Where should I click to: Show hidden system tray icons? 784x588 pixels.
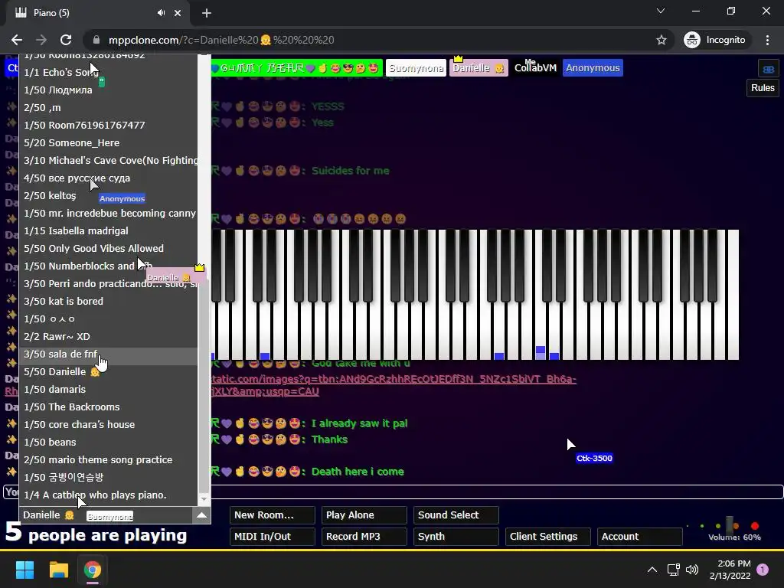coord(652,570)
